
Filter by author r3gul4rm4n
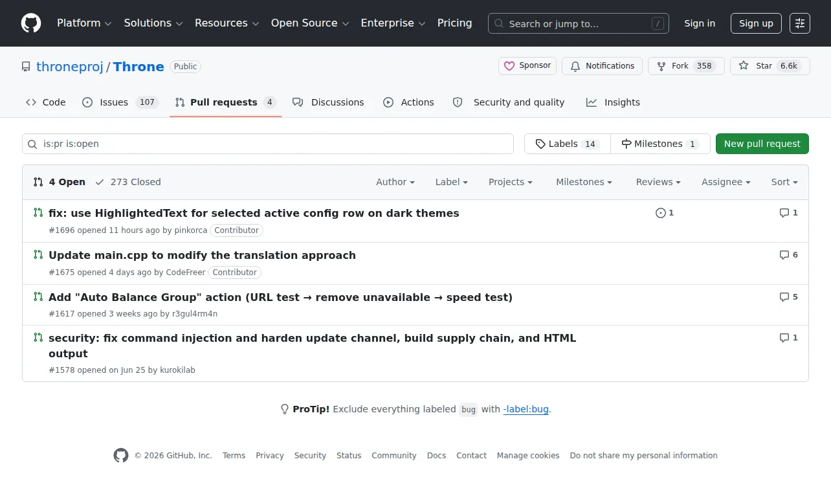coord(195,314)
